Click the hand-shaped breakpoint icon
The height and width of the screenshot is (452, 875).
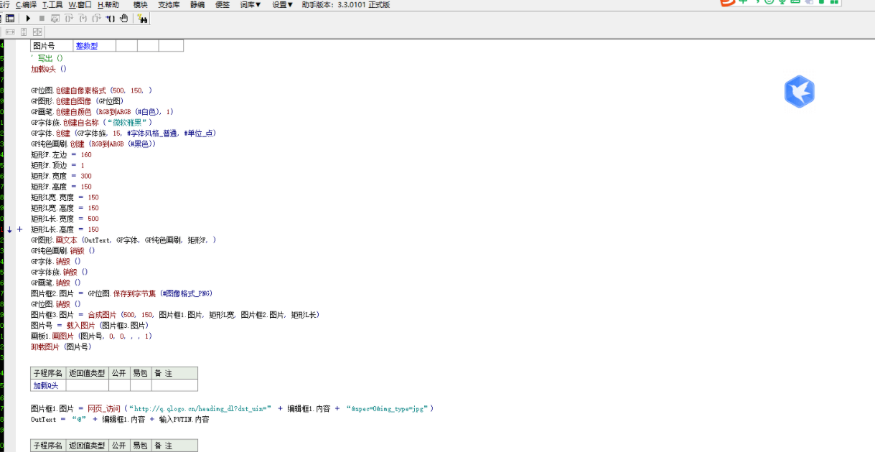pos(123,19)
